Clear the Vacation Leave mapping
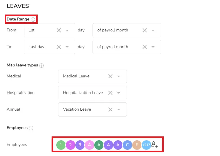Image resolution: width=220 pixels, height=156 pixels. pyautogui.click(x=110, y=109)
